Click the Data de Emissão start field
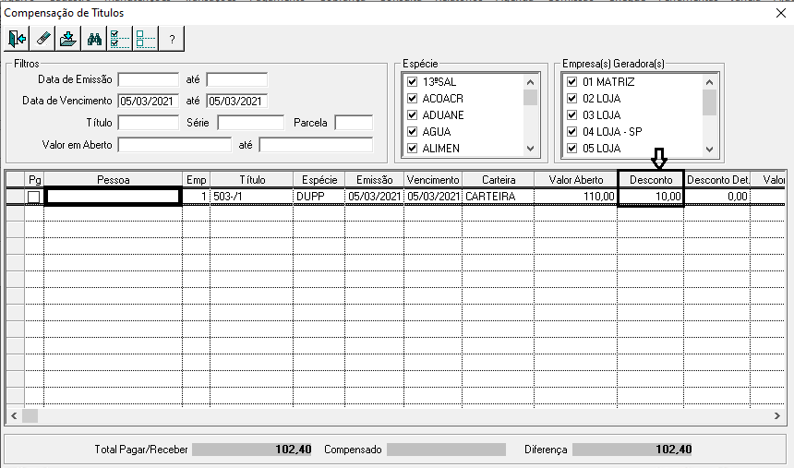This screenshot has width=794, height=468. tap(149, 79)
